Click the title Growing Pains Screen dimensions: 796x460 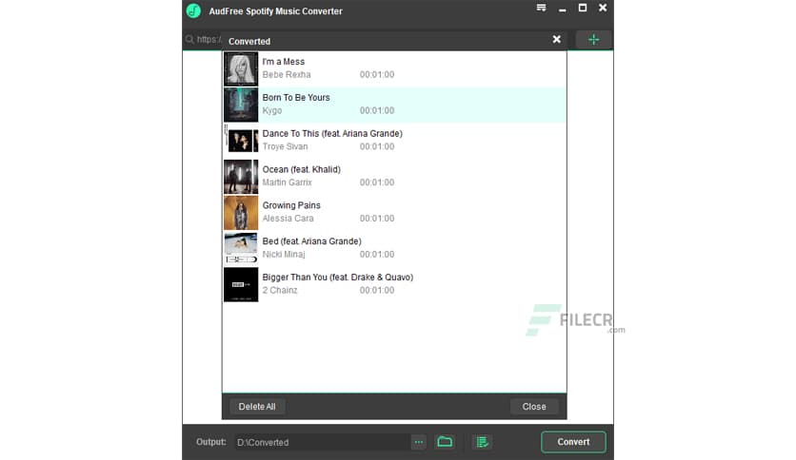[291, 205]
